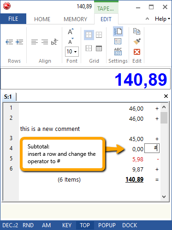Image resolution: width=172 pixels, height=230 pixels.
Task: Open the Help dropdown menu
Action: [162, 19]
